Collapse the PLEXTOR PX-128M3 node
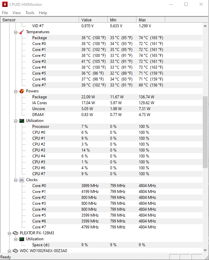The height and width of the screenshot is (260, 209). click(x=10, y=233)
